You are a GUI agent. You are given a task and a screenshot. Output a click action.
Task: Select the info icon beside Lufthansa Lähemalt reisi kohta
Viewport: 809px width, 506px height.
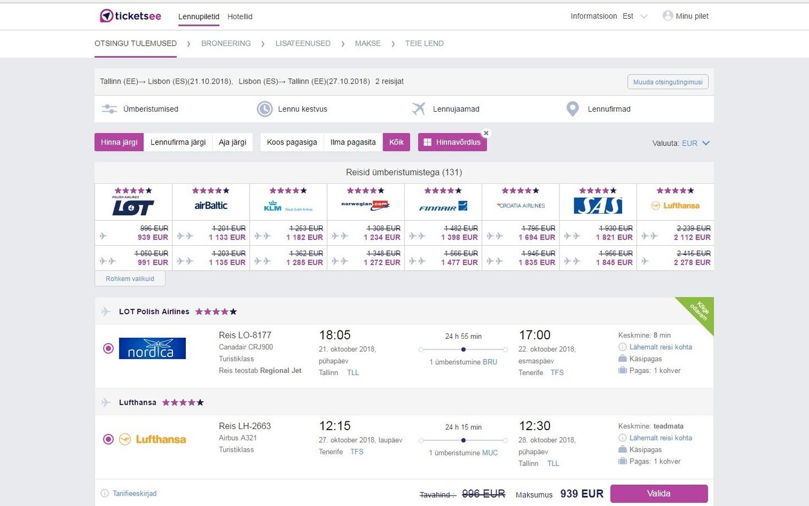point(622,438)
